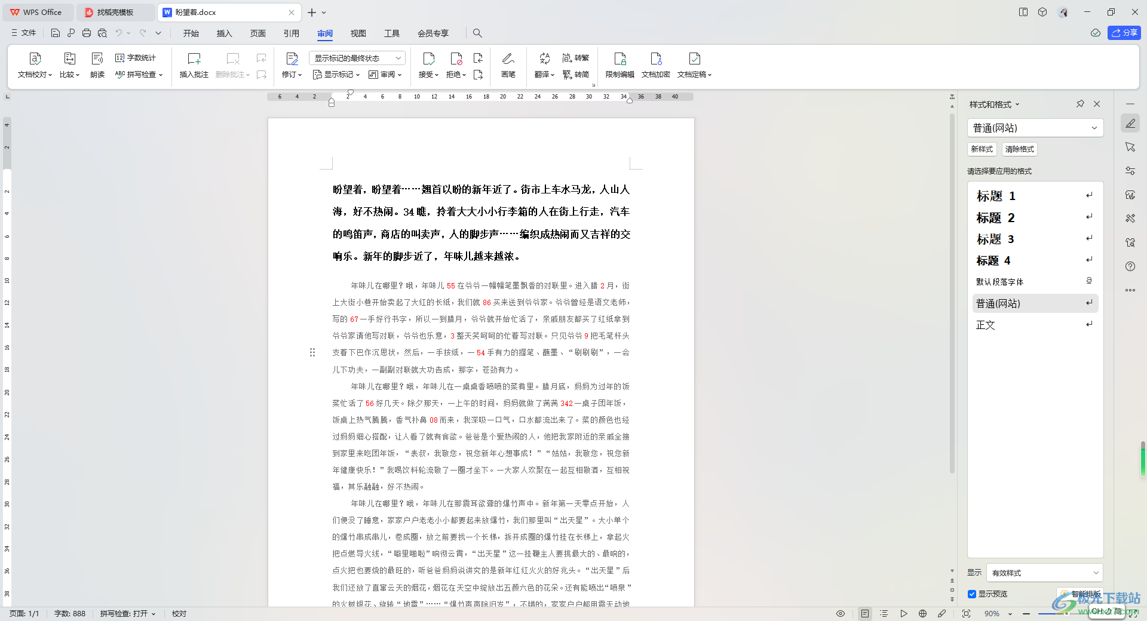The width and height of the screenshot is (1147, 621).
Task: Click 页面: 1/1 in status bar
Action: [24, 614]
